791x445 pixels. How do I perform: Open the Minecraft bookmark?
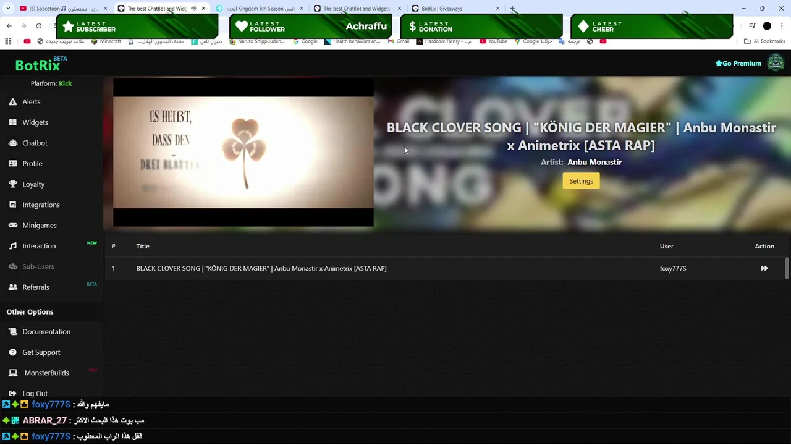tap(106, 41)
